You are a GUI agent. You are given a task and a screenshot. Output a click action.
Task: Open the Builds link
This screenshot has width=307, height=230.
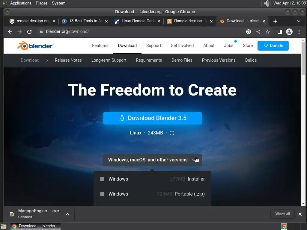click(x=251, y=60)
